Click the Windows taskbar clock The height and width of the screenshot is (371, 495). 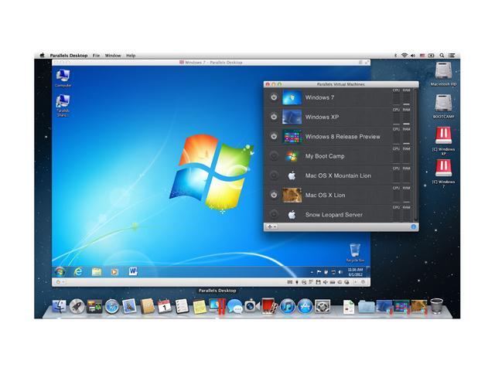tap(355, 272)
